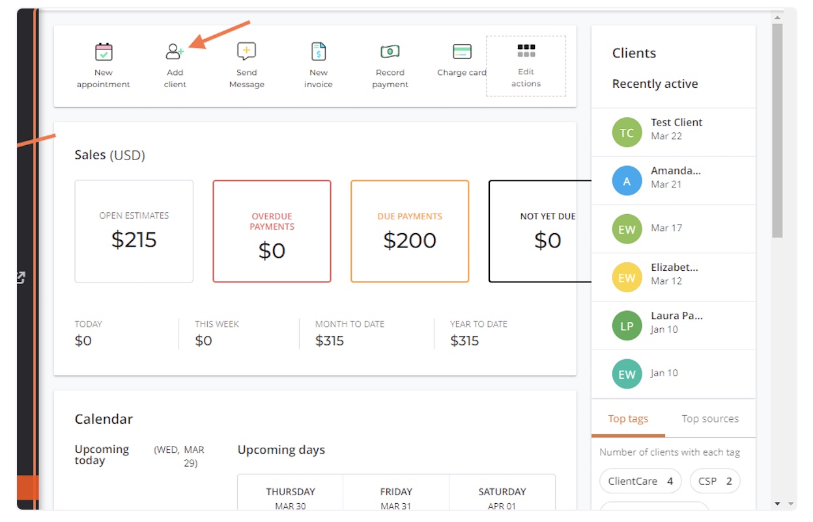
Task: Open the Send Message speech bubble icon
Action: click(x=246, y=51)
